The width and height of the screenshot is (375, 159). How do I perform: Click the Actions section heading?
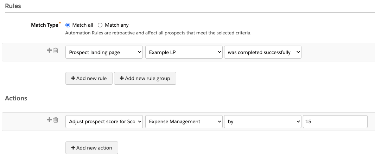pyautogui.click(x=16, y=98)
